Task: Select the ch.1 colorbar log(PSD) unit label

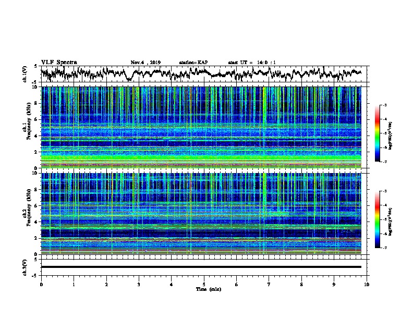Action: [391, 136]
